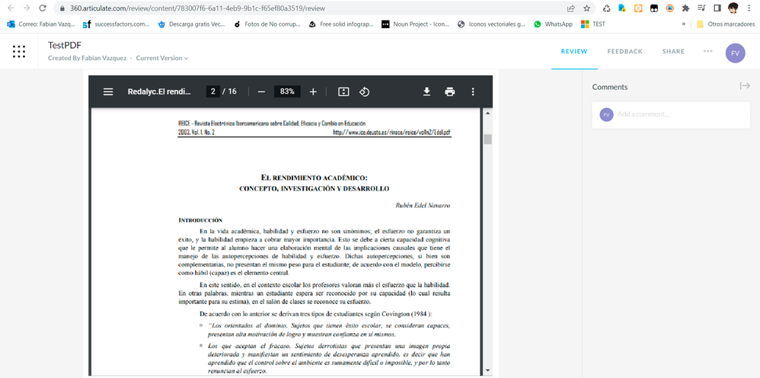
Task: Open Fotos de No corrup bookmark
Action: point(267,24)
